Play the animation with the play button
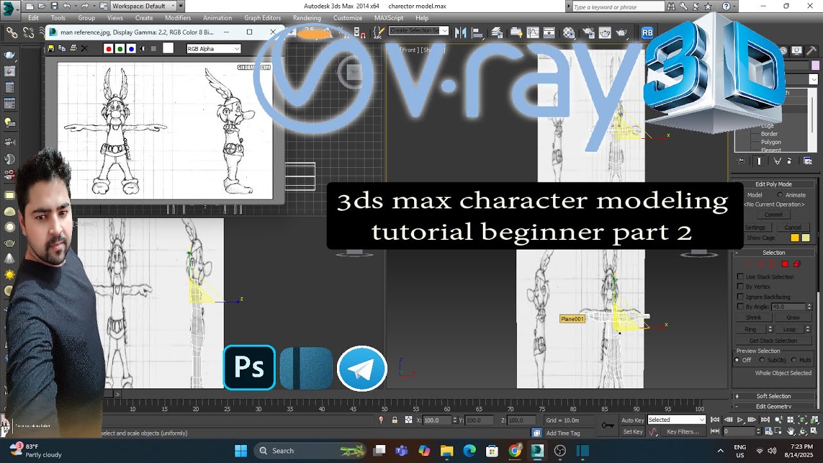 [x=739, y=420]
